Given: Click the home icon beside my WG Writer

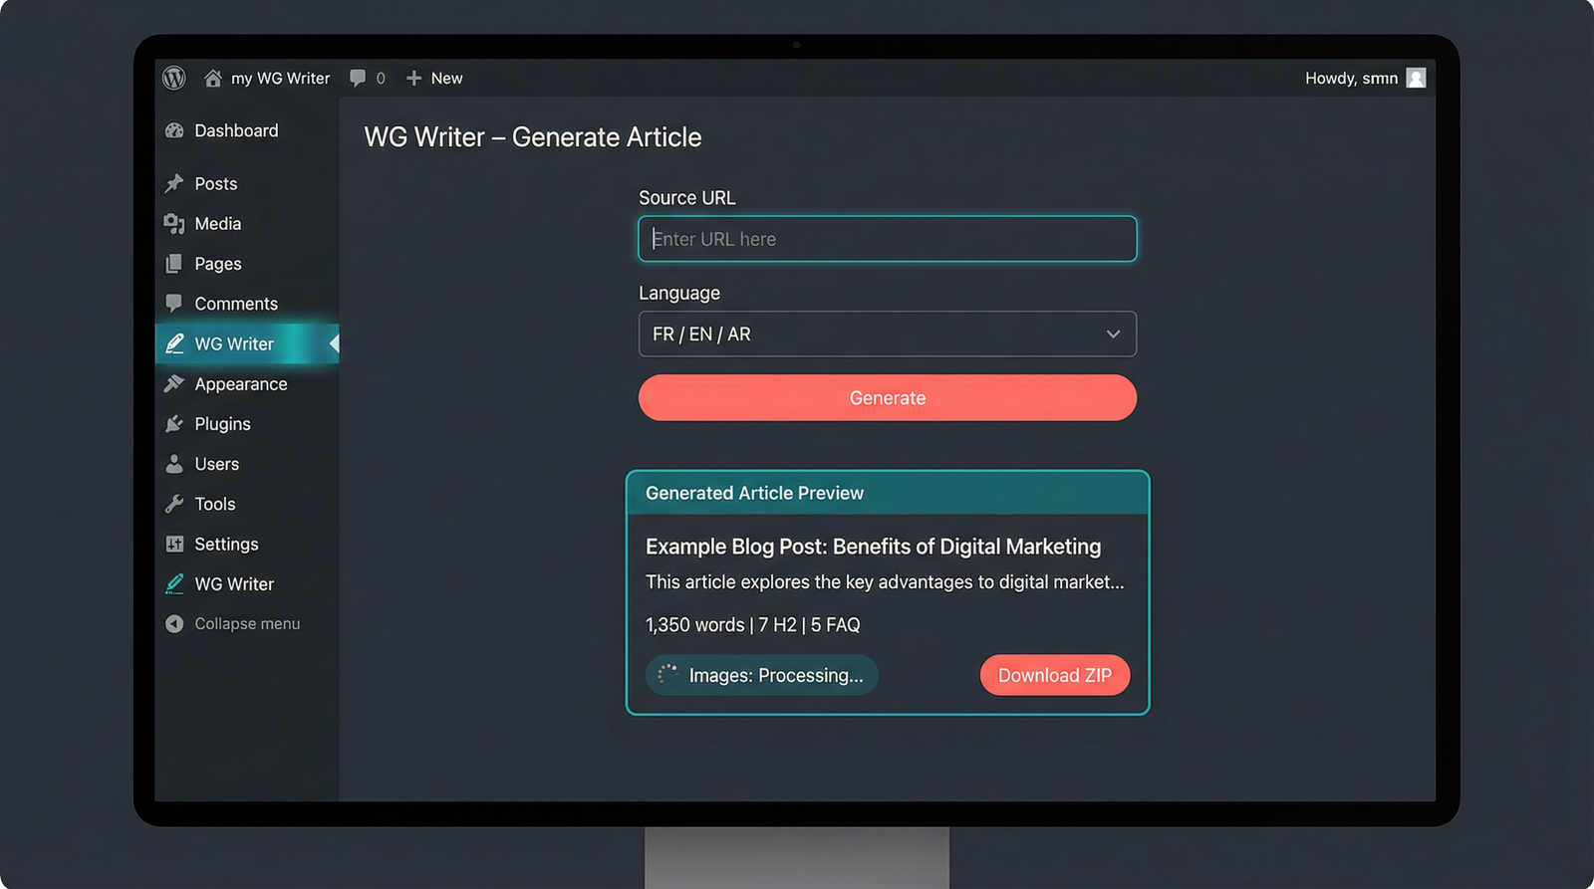Looking at the screenshot, I should 212,78.
